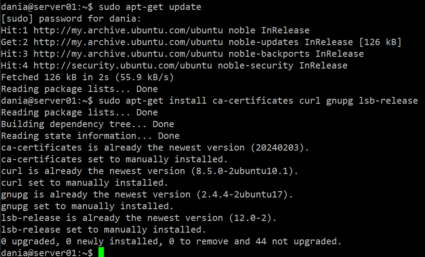Viewport: 425px width, 257px height.
Task: Click the "Fetched 126 kB in 2s" line
Action: tap(87, 78)
